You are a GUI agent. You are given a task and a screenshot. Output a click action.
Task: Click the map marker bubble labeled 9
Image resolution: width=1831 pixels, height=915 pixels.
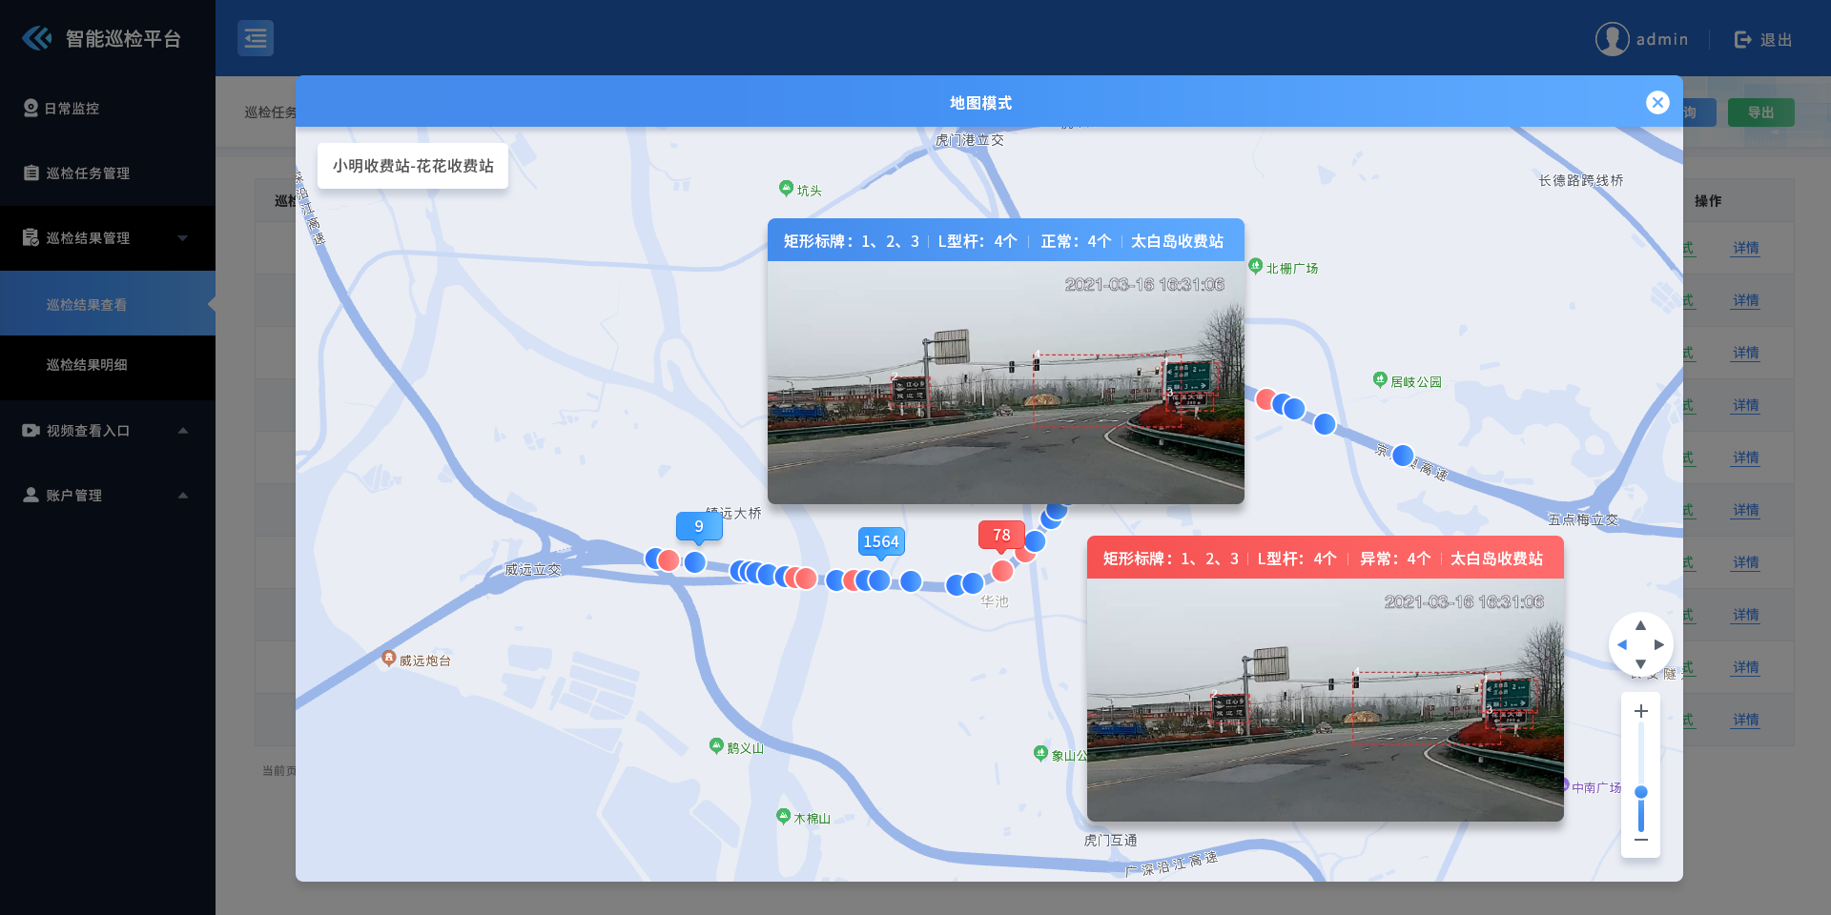pyautogui.click(x=699, y=527)
